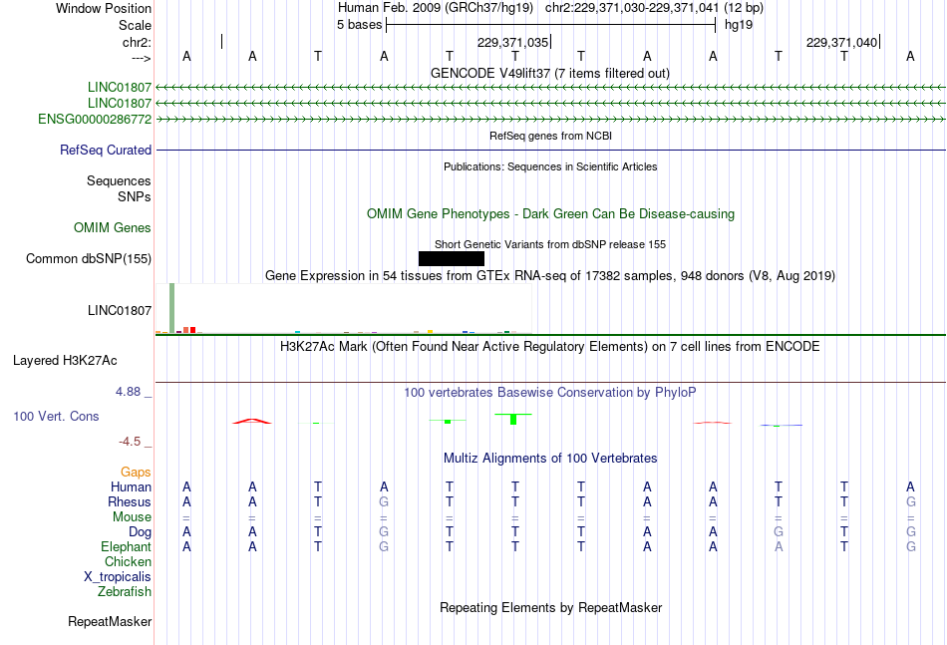Open 'Repeating Elements by RepeatMasker' title

[x=550, y=607]
